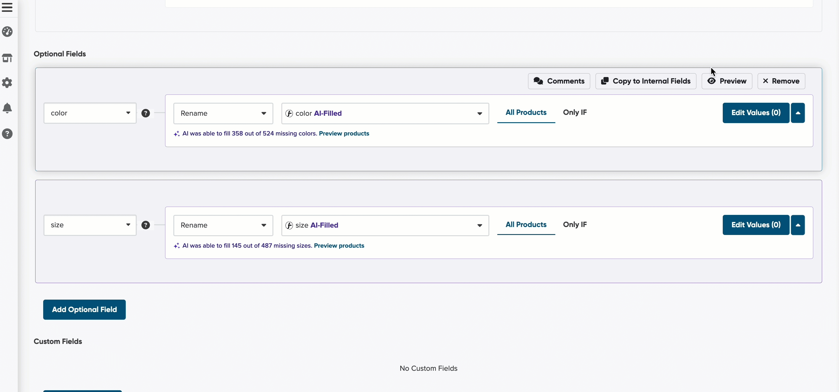The image size is (839, 392).
Task: Open the hamburger menu in the sidebar
Action: tap(7, 7)
